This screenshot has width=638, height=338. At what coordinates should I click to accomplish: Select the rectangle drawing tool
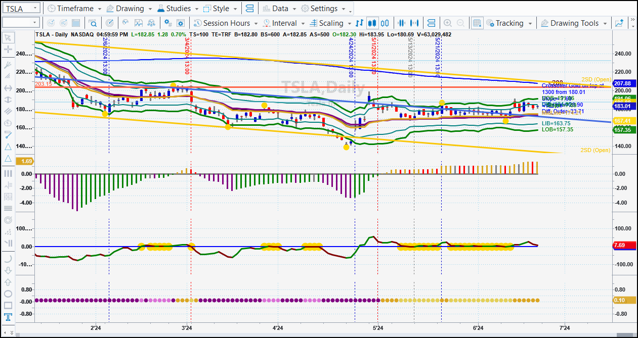coord(8,305)
